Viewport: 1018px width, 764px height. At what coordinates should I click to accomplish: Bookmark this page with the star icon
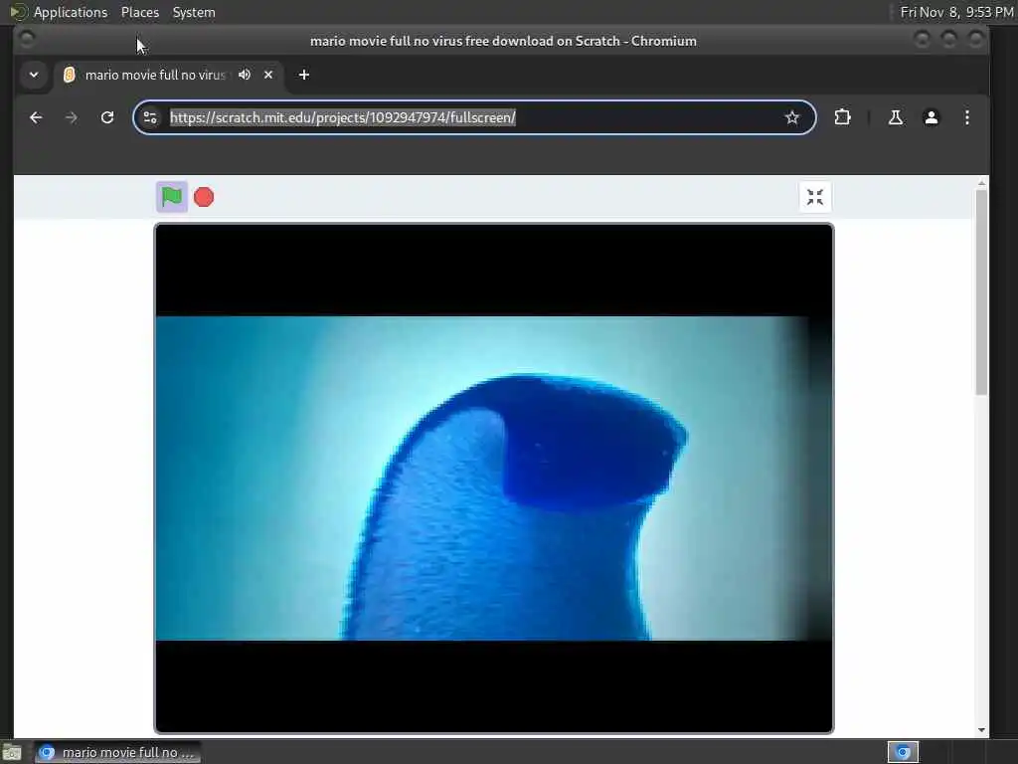click(791, 117)
